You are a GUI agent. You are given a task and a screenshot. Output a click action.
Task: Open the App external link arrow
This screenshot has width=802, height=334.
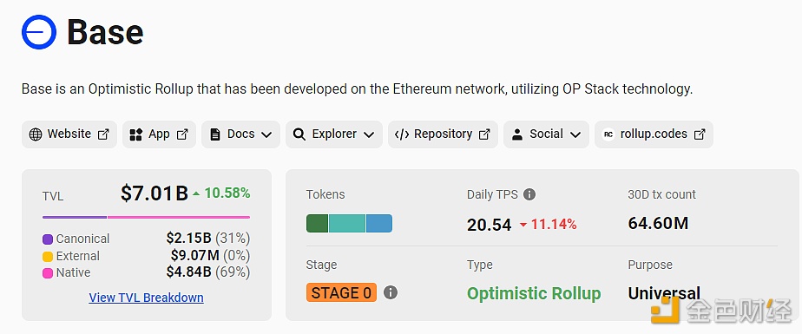[182, 134]
